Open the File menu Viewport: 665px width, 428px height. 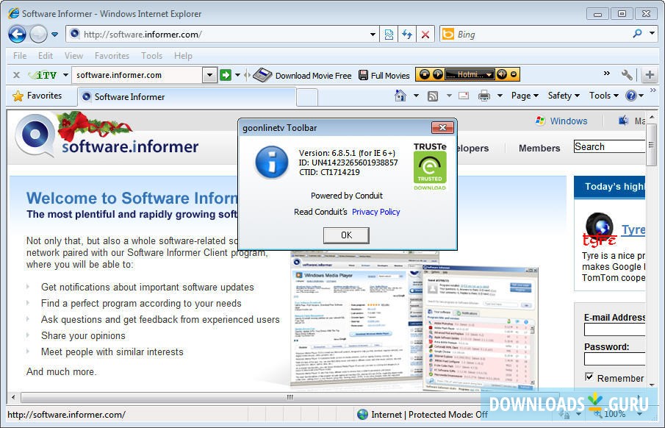tap(20, 56)
